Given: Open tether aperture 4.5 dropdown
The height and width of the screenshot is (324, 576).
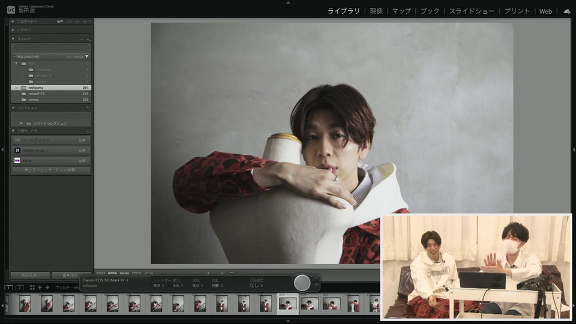Looking at the screenshot, I should click(x=178, y=286).
